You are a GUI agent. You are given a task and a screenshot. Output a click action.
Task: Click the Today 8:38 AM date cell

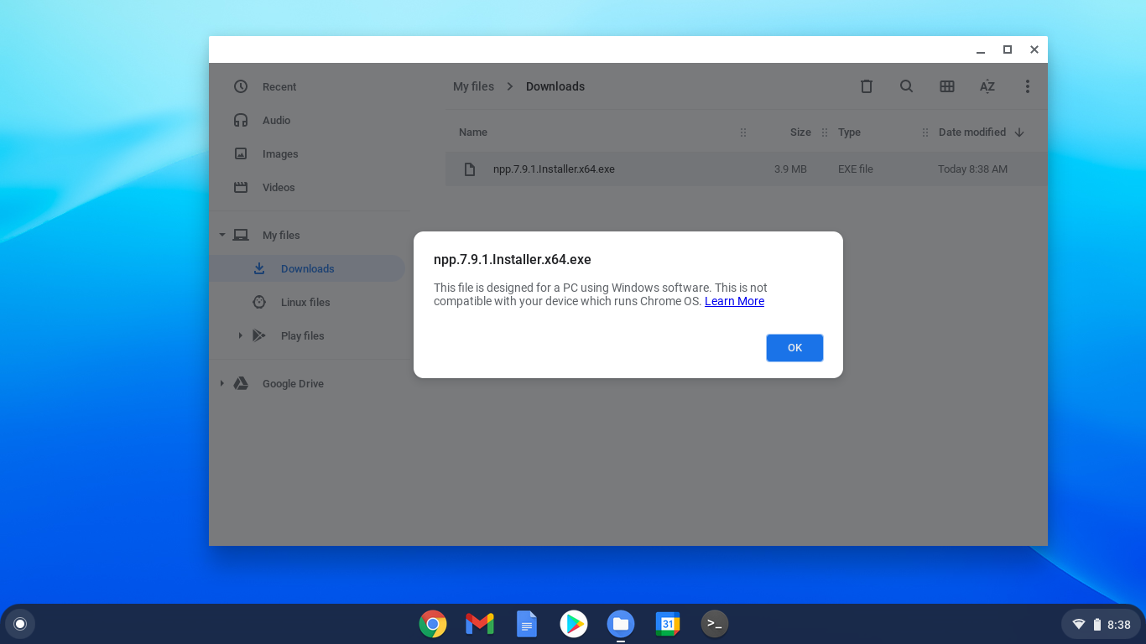click(972, 169)
